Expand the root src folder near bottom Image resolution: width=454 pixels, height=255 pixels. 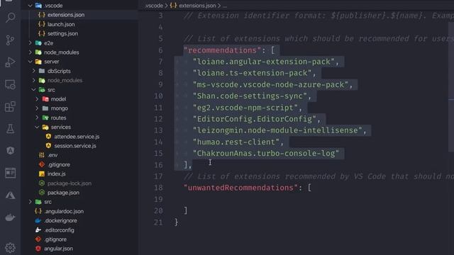tap(30, 202)
